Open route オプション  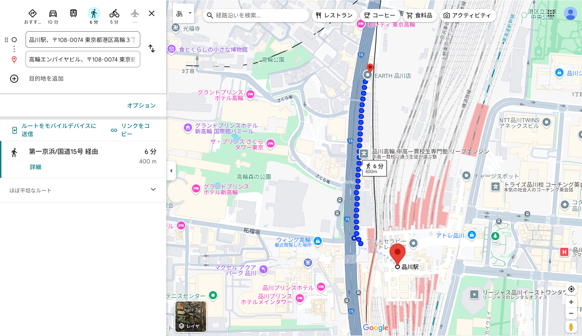[x=141, y=105]
